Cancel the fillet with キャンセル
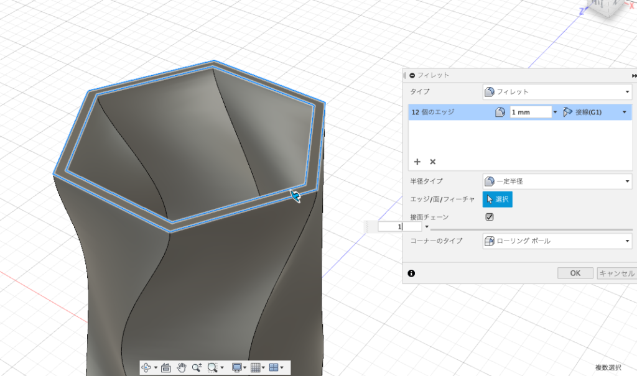The height and width of the screenshot is (376, 637). point(616,273)
